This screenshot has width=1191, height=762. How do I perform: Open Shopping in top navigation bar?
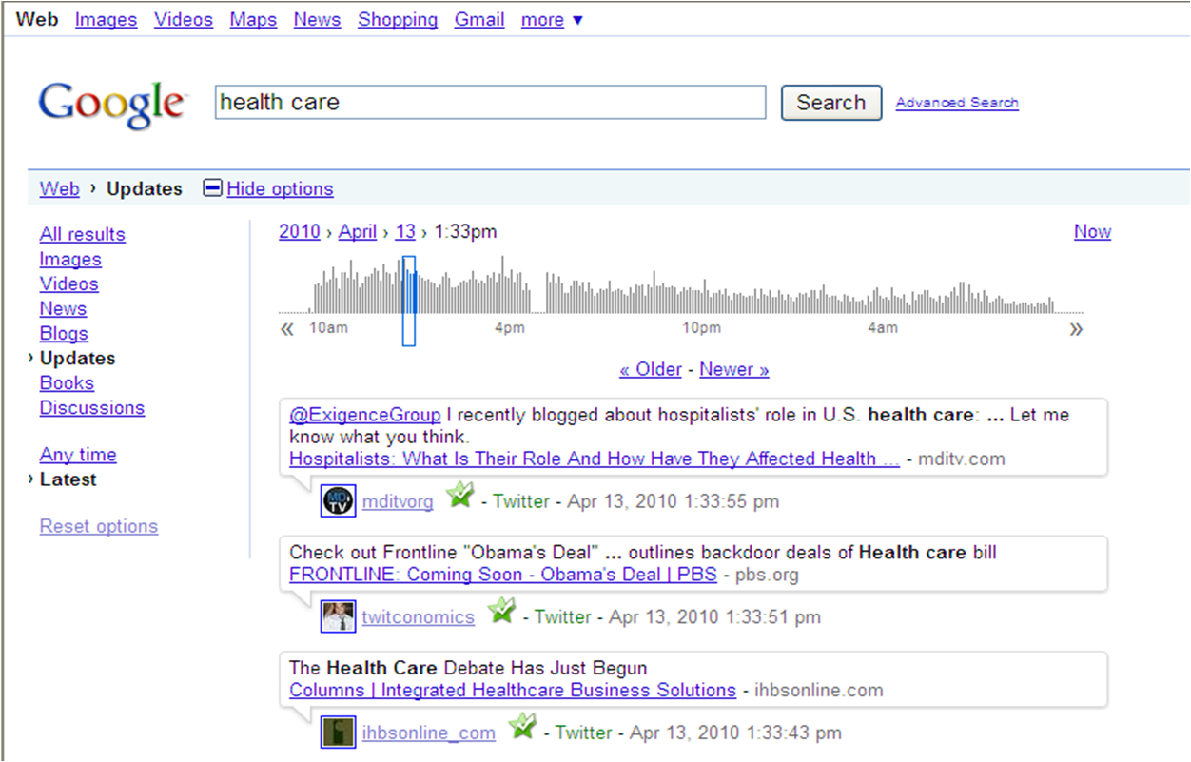click(398, 19)
